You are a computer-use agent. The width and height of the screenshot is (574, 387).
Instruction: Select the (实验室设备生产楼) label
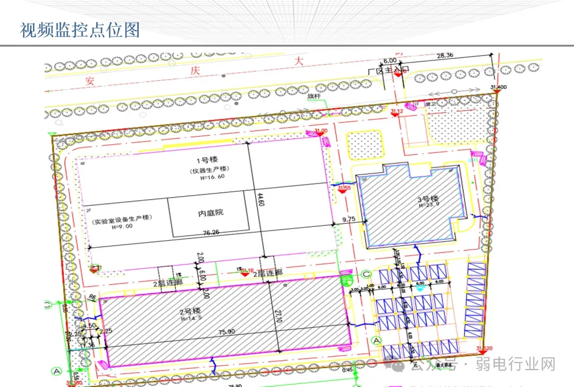[122, 220]
